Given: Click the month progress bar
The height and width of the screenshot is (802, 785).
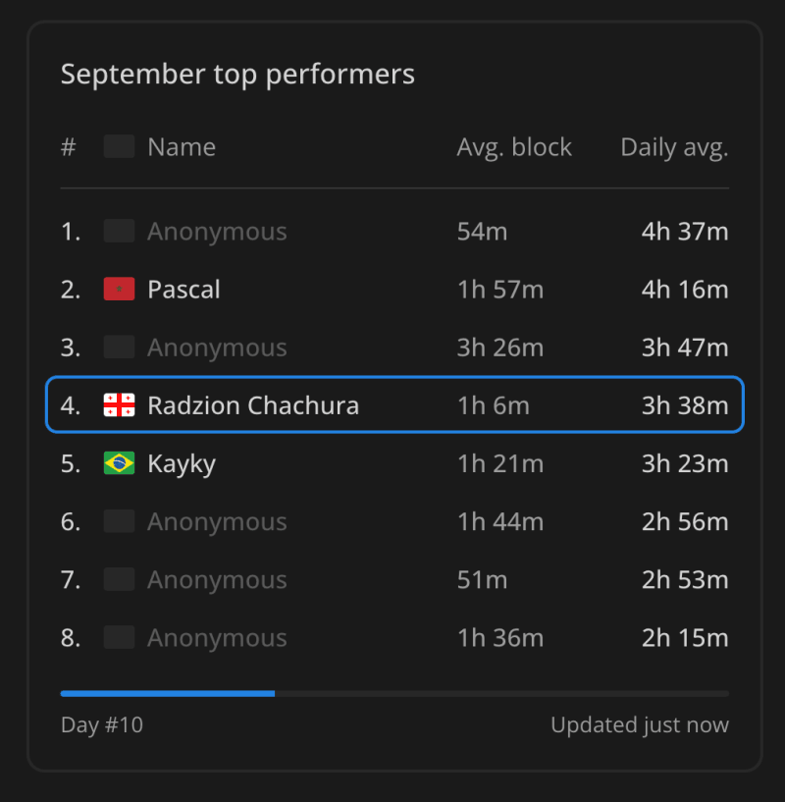Looking at the screenshot, I should [394, 694].
